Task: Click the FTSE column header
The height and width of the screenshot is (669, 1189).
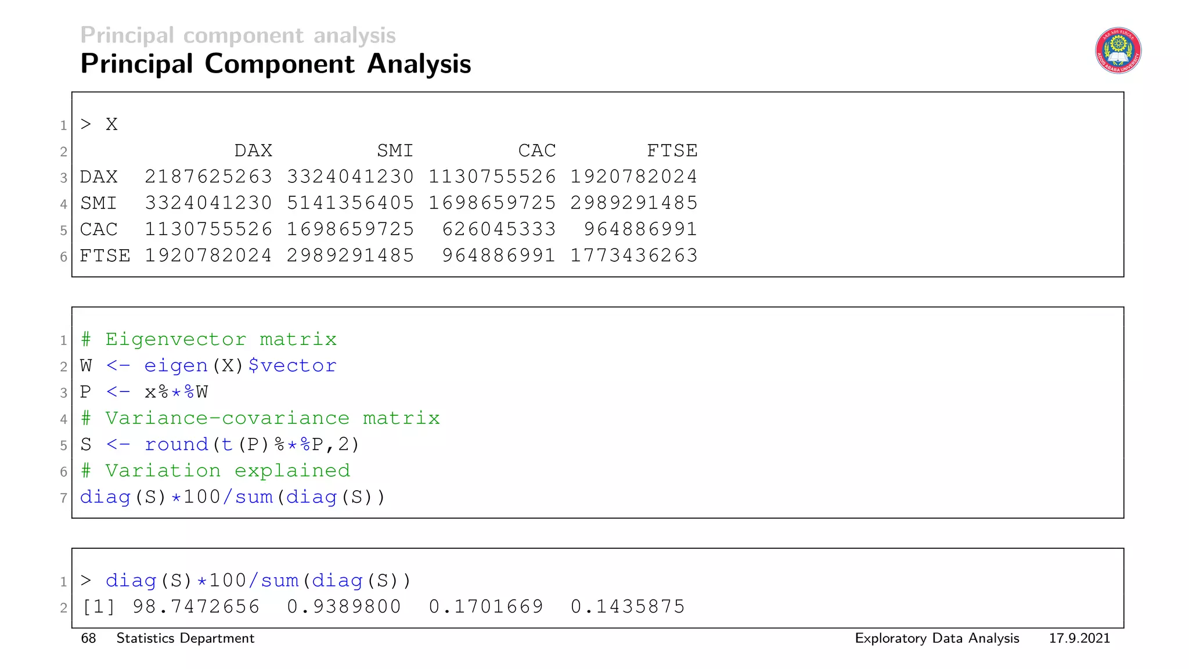Action: (x=672, y=150)
